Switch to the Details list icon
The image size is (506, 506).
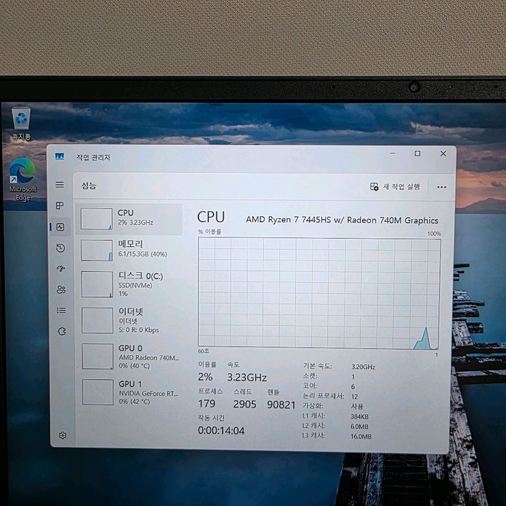pos(61,310)
